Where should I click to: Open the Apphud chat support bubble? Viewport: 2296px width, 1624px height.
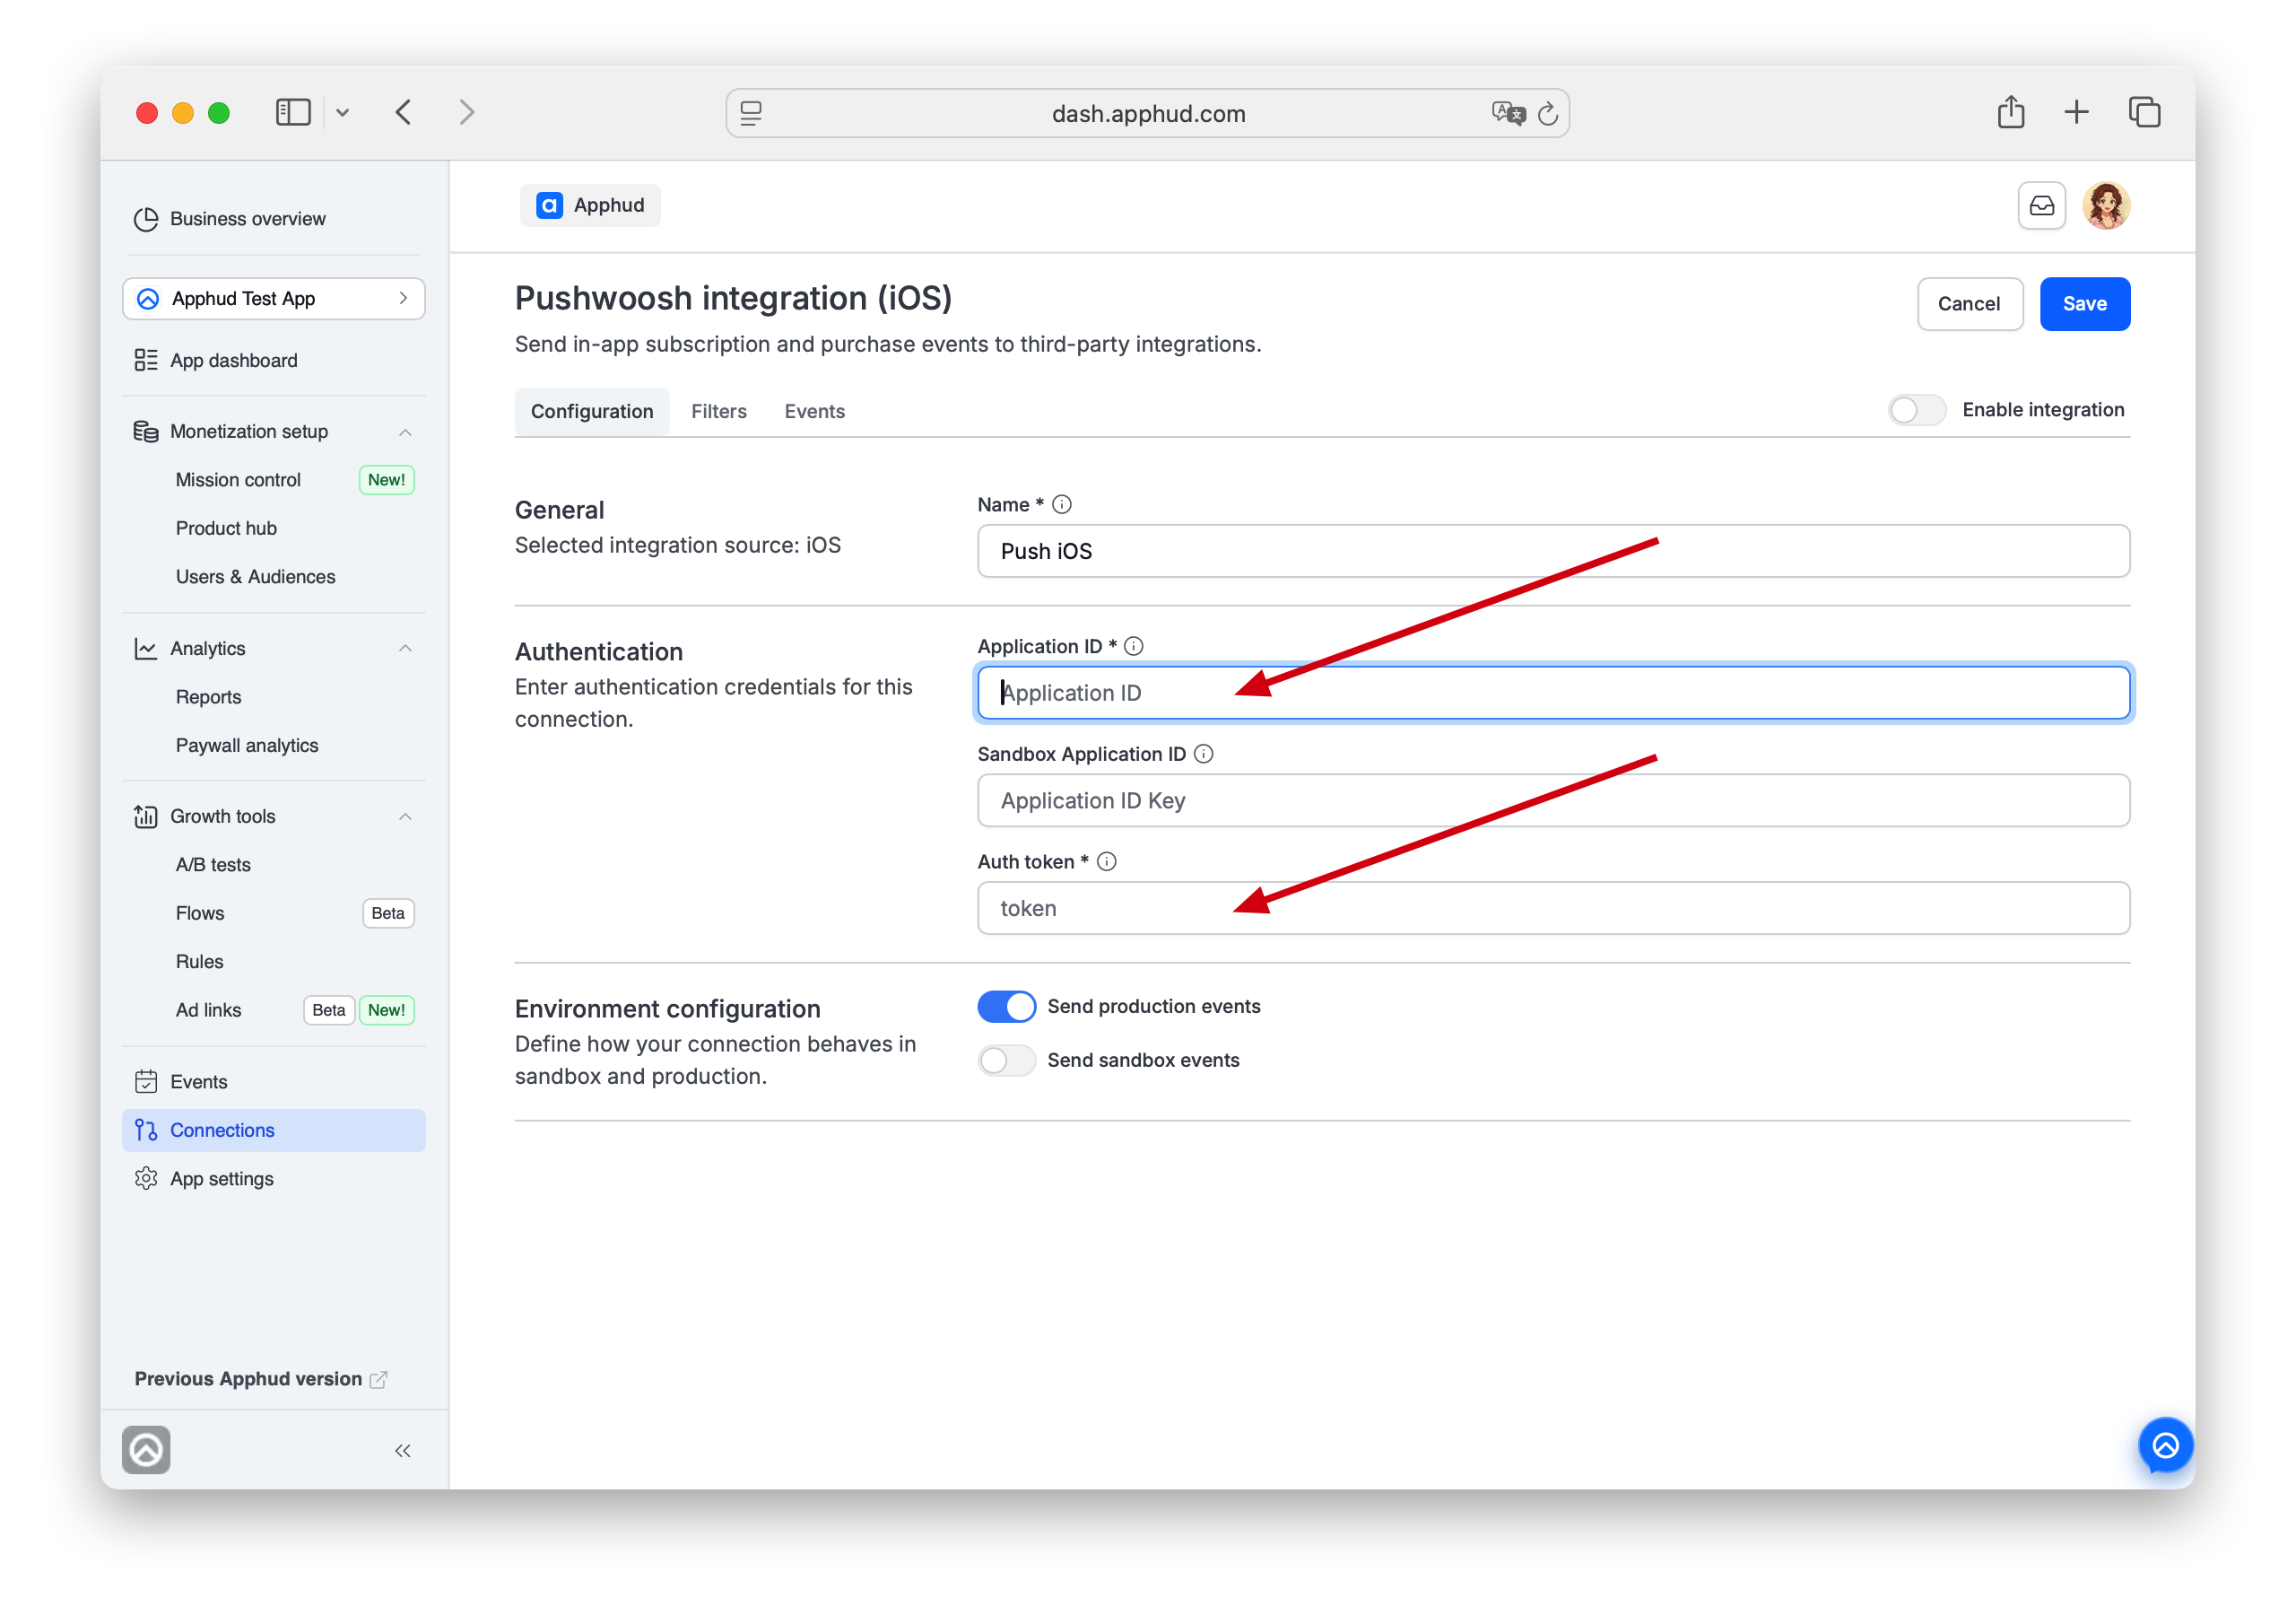tap(2165, 1445)
